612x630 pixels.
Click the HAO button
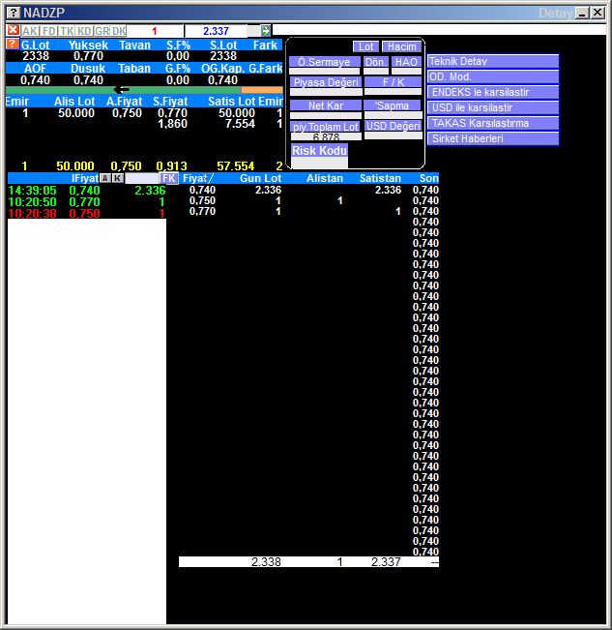pos(406,62)
